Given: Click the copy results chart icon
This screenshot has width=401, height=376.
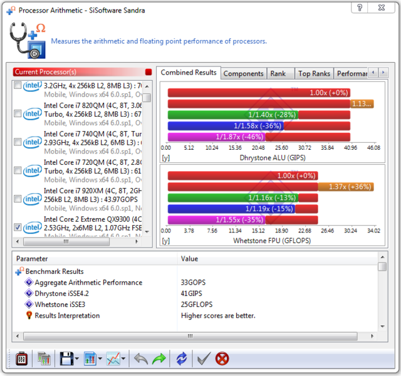Looking at the screenshot, I should 44,358.
